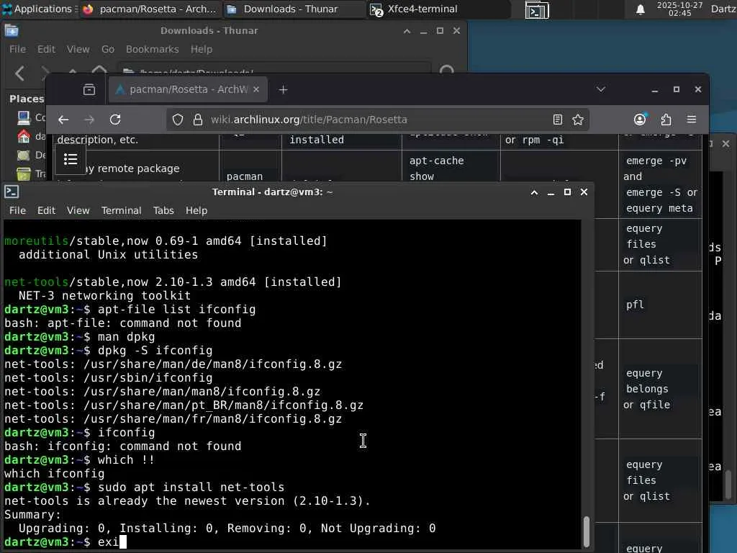Click 'NET-3 networking toolkit' line
This screenshot has height=553, width=737.
click(104, 295)
